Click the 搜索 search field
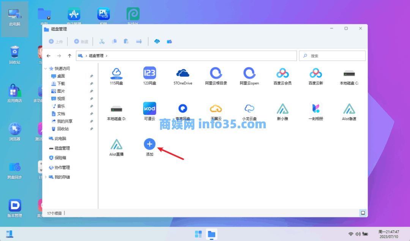The image size is (410, 241). pyautogui.click(x=332, y=56)
